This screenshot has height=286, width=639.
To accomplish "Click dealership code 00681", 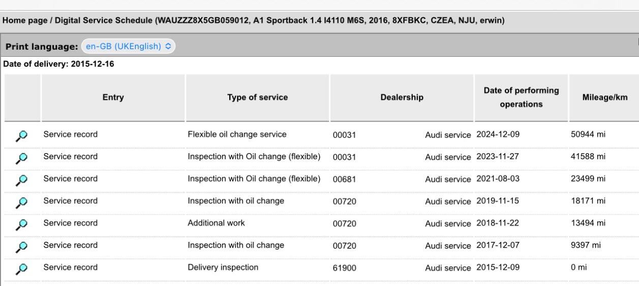I will [x=345, y=180].
